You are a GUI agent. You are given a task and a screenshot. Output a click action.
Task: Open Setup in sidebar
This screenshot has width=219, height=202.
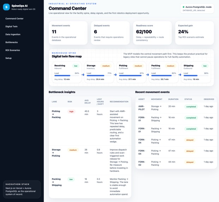[8, 58]
